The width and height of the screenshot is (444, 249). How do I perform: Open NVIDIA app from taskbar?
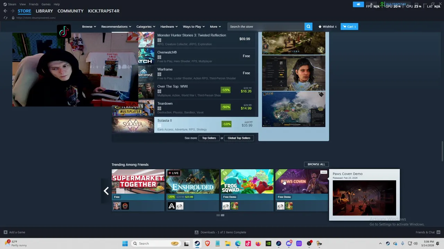tap(268, 243)
